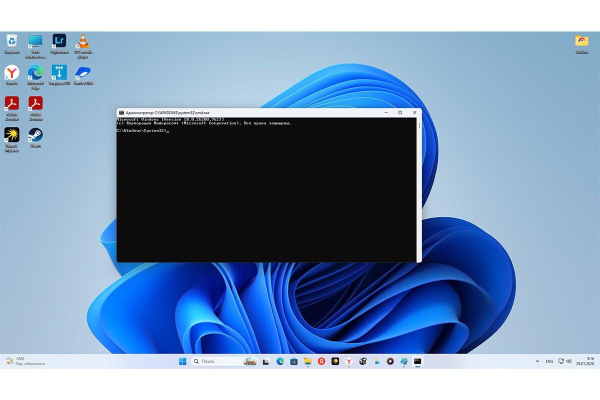Open the weather widget showing -13°C
The width and height of the screenshot is (600, 400).
pyautogui.click(x=25, y=361)
